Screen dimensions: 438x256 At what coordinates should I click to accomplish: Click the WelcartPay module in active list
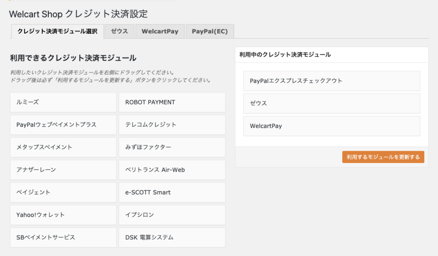point(331,126)
